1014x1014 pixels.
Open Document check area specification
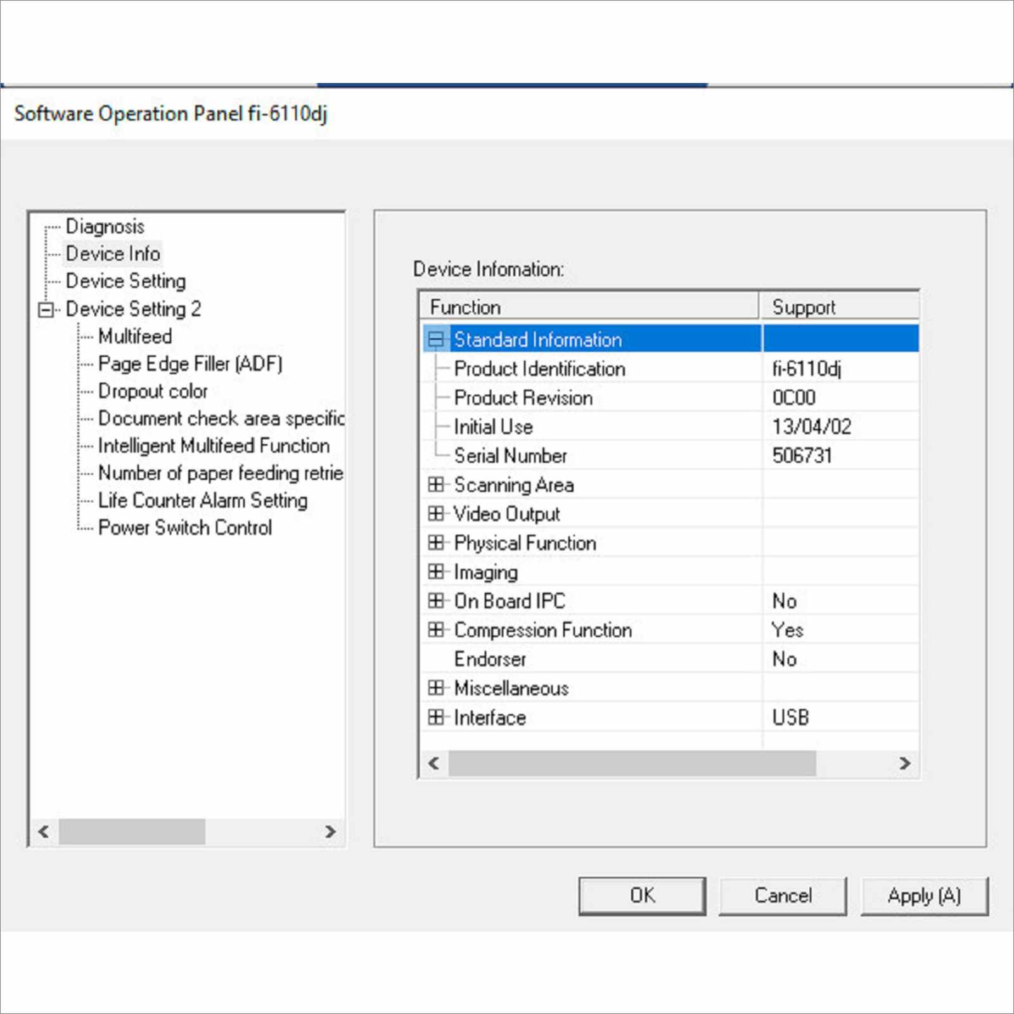coord(221,418)
